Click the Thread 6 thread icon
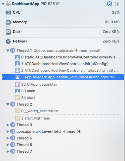The image size is (125, 161). (13, 145)
